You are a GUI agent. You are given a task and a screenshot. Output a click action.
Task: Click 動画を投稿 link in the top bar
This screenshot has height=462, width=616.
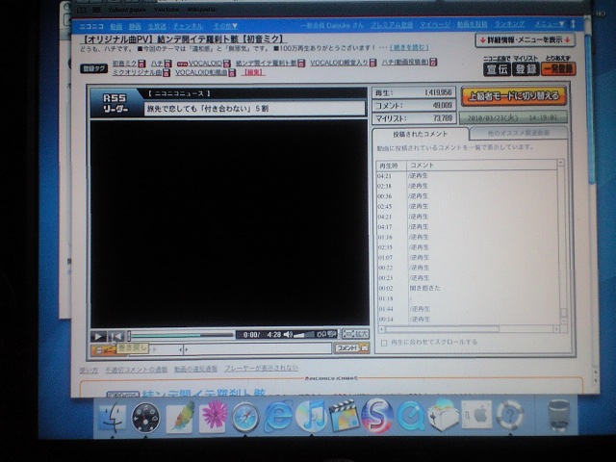point(472,25)
